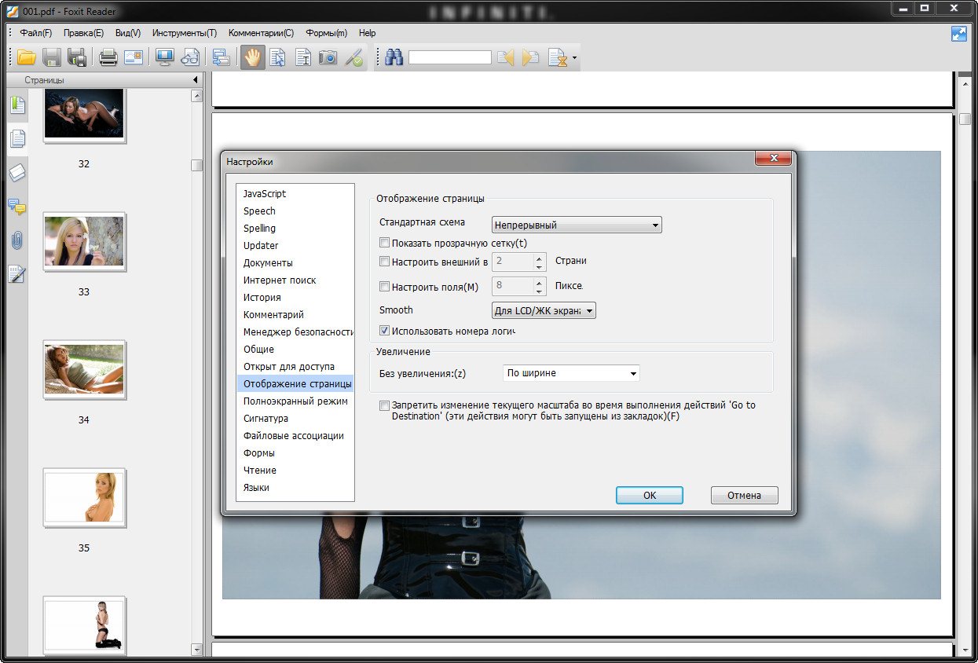The height and width of the screenshot is (663, 978).
Task: Select История category in settings
Action: [295, 297]
